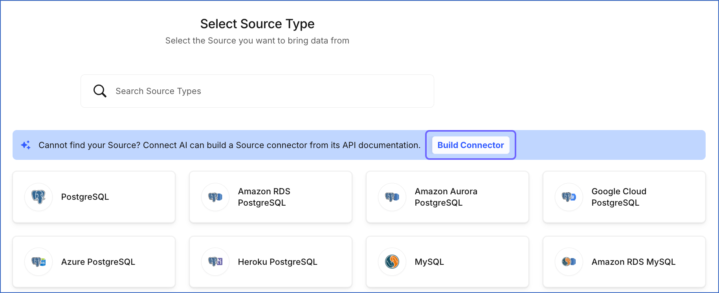Click the Amazon Aurora PostgreSQL icon

[392, 197]
